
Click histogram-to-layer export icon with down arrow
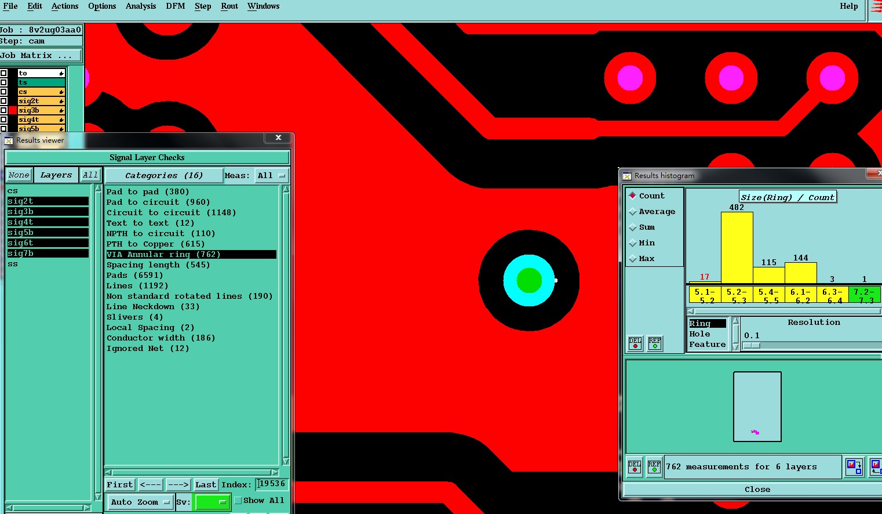(x=854, y=467)
